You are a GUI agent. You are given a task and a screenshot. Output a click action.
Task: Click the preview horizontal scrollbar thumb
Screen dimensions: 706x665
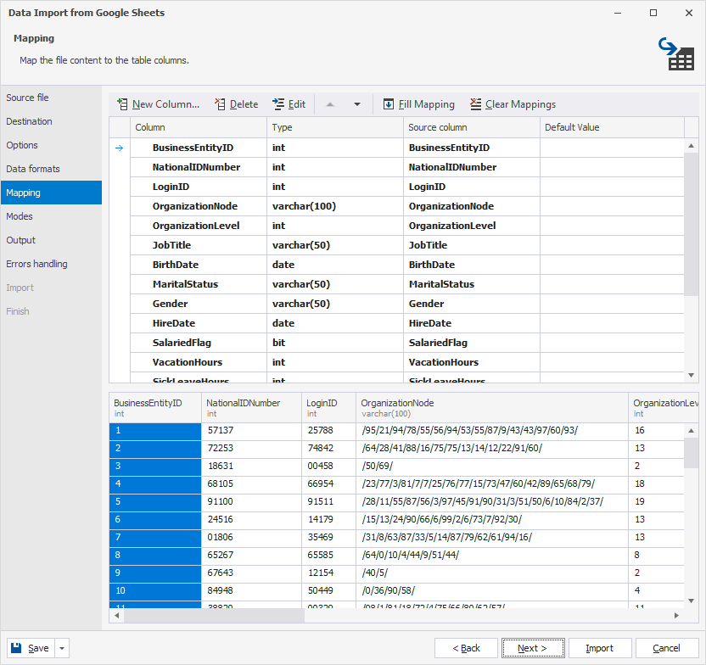point(215,616)
